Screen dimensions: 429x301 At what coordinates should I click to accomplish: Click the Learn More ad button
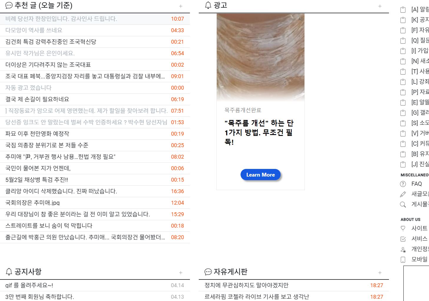click(x=261, y=175)
